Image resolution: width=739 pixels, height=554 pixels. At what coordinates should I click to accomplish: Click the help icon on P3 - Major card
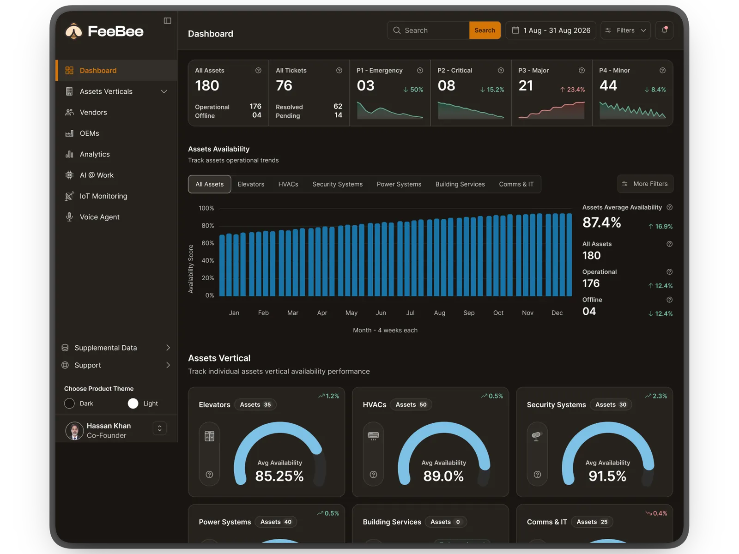(582, 71)
